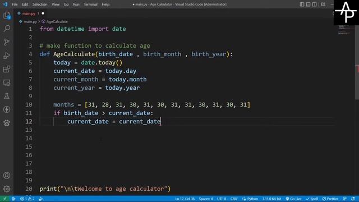Click the feedback icon in status bar
The height and width of the screenshot is (202, 359).
tap(344, 199)
